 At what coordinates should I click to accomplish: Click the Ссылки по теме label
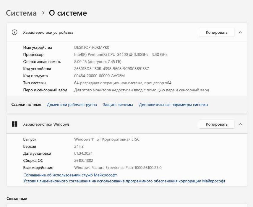(26, 105)
